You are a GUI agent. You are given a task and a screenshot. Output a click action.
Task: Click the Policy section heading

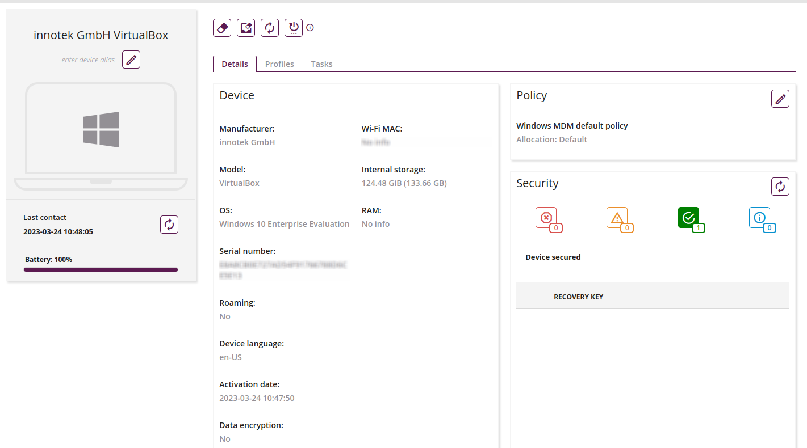point(532,95)
